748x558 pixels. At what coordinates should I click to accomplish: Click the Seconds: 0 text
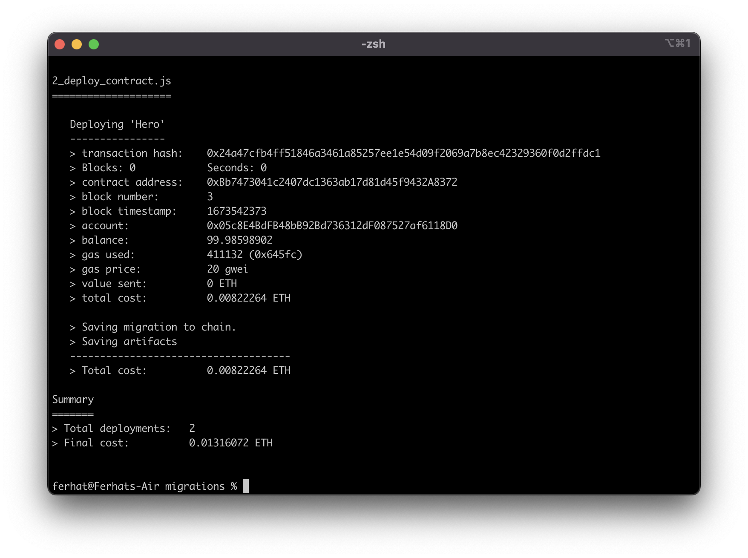[x=237, y=168]
